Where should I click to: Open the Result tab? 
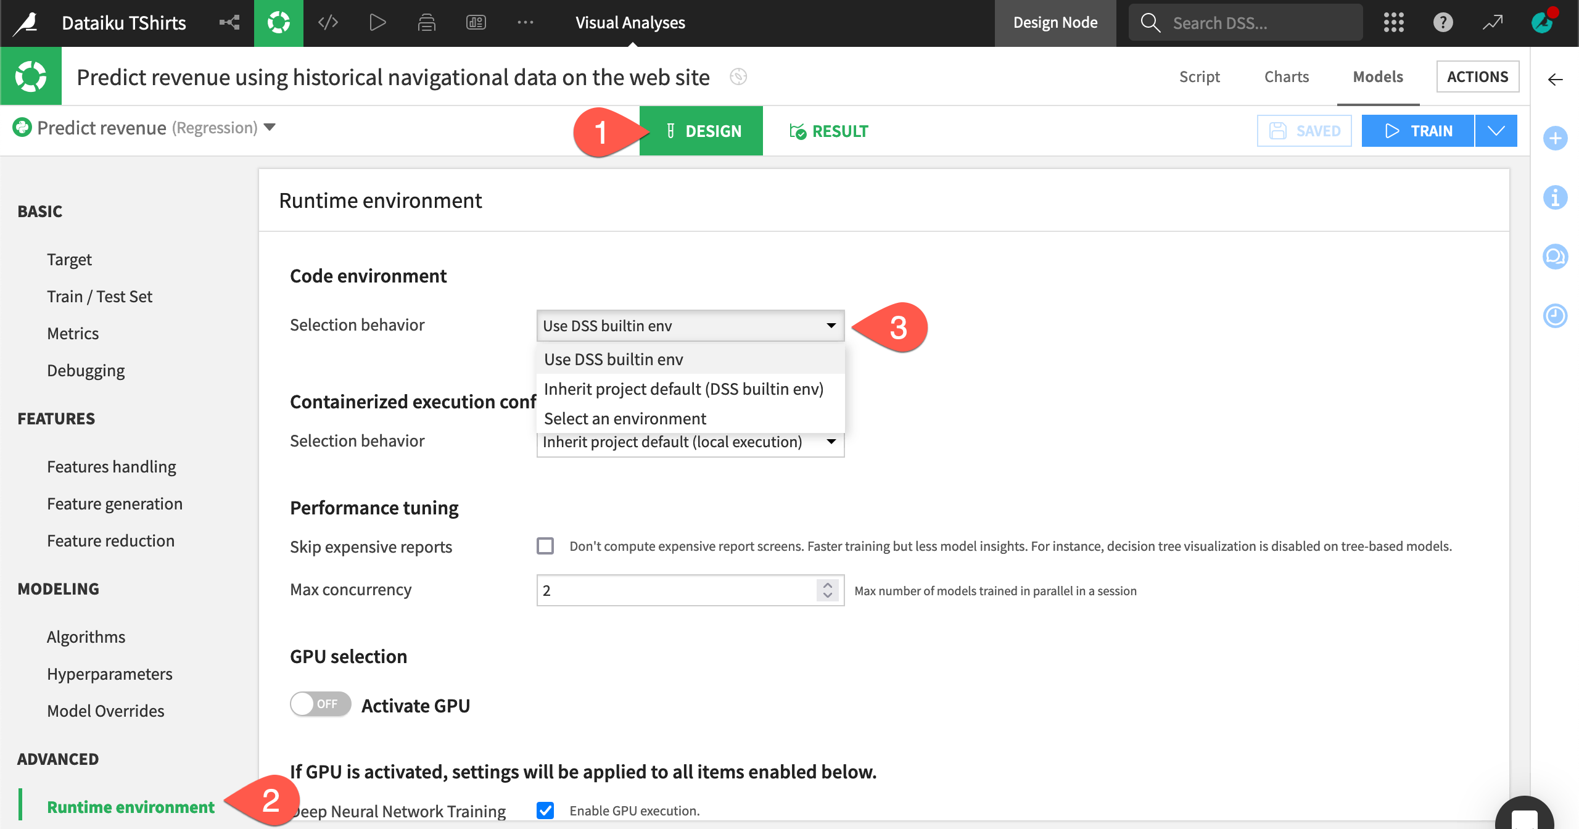click(828, 131)
